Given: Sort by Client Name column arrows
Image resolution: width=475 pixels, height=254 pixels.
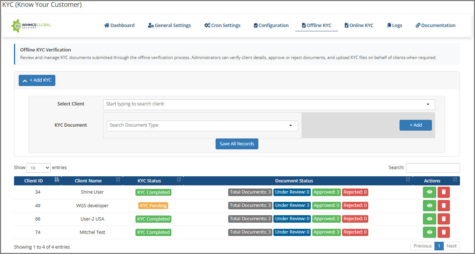Looking at the screenshot, I should point(118,180).
